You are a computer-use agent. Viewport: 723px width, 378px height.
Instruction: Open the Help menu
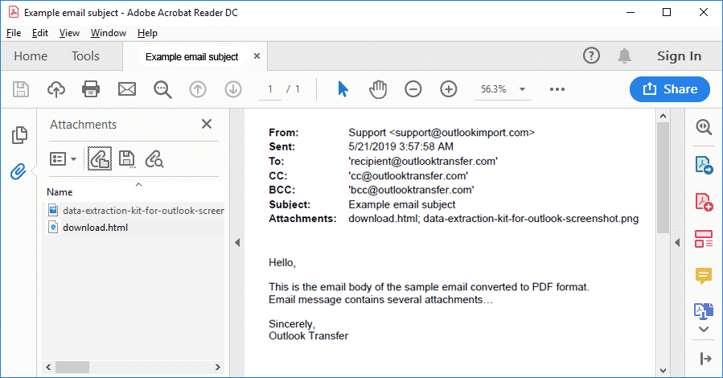(x=147, y=33)
